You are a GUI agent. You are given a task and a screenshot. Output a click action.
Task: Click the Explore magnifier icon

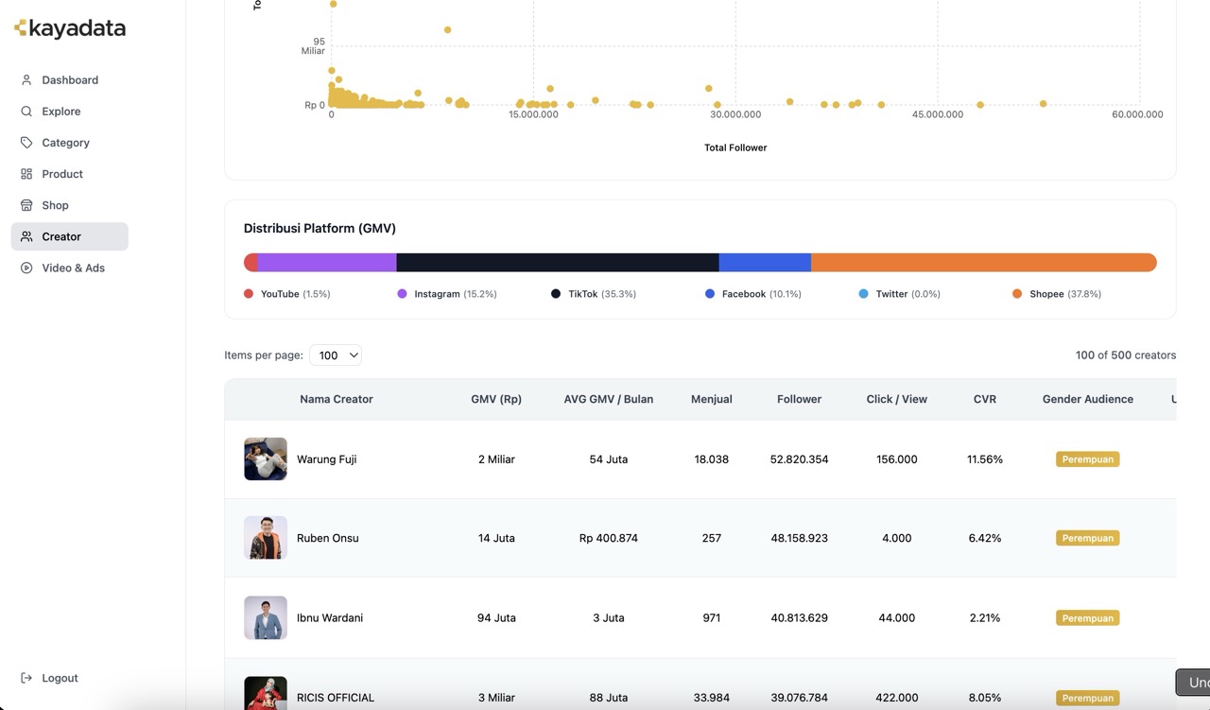click(x=26, y=112)
